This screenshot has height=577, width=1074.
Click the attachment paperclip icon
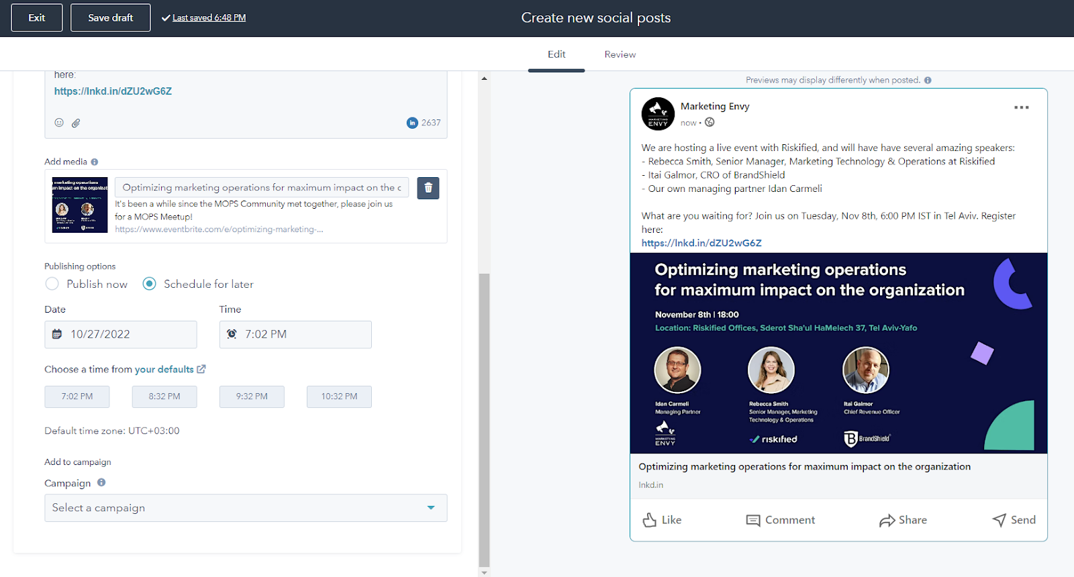pos(76,123)
